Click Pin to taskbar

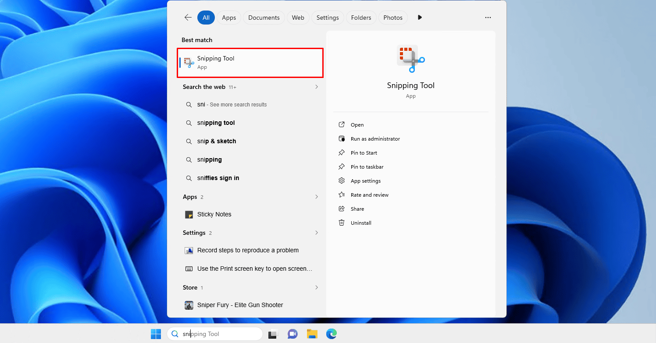[411, 167]
